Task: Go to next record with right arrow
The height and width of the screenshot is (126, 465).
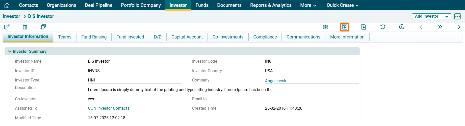Action: (459, 27)
